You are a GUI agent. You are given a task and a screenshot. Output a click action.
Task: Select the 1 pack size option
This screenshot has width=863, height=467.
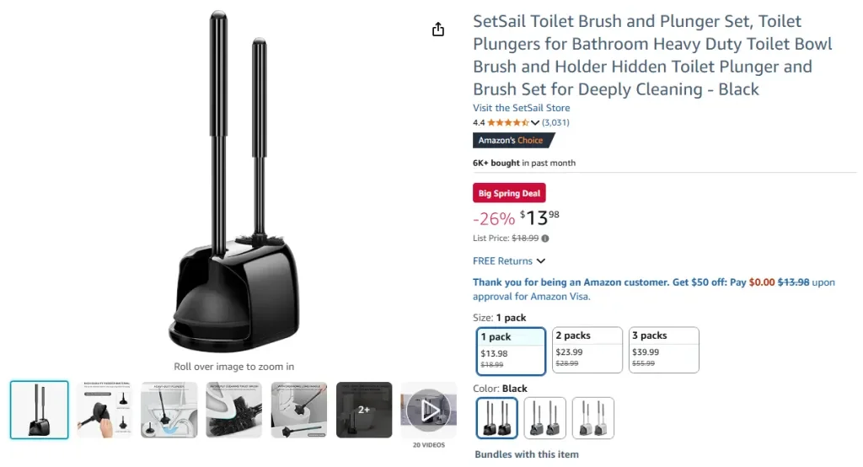(x=511, y=350)
